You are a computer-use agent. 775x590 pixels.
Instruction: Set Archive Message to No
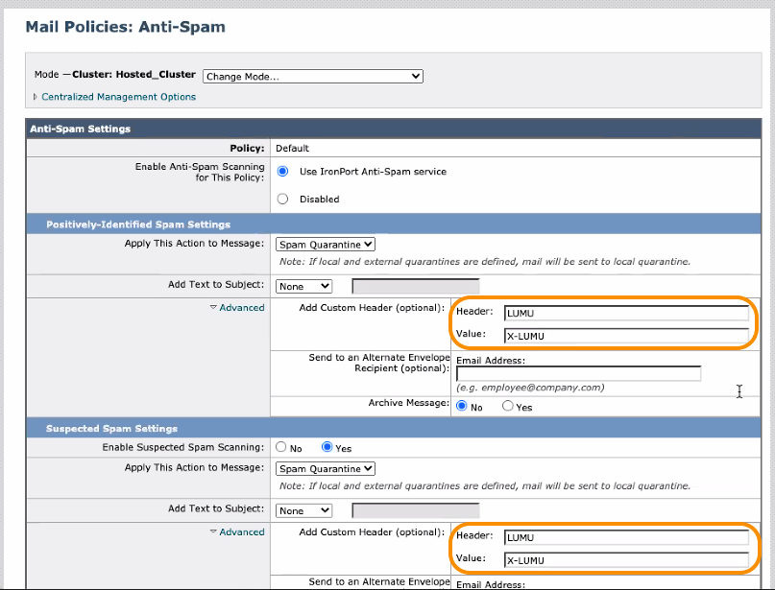click(x=463, y=407)
